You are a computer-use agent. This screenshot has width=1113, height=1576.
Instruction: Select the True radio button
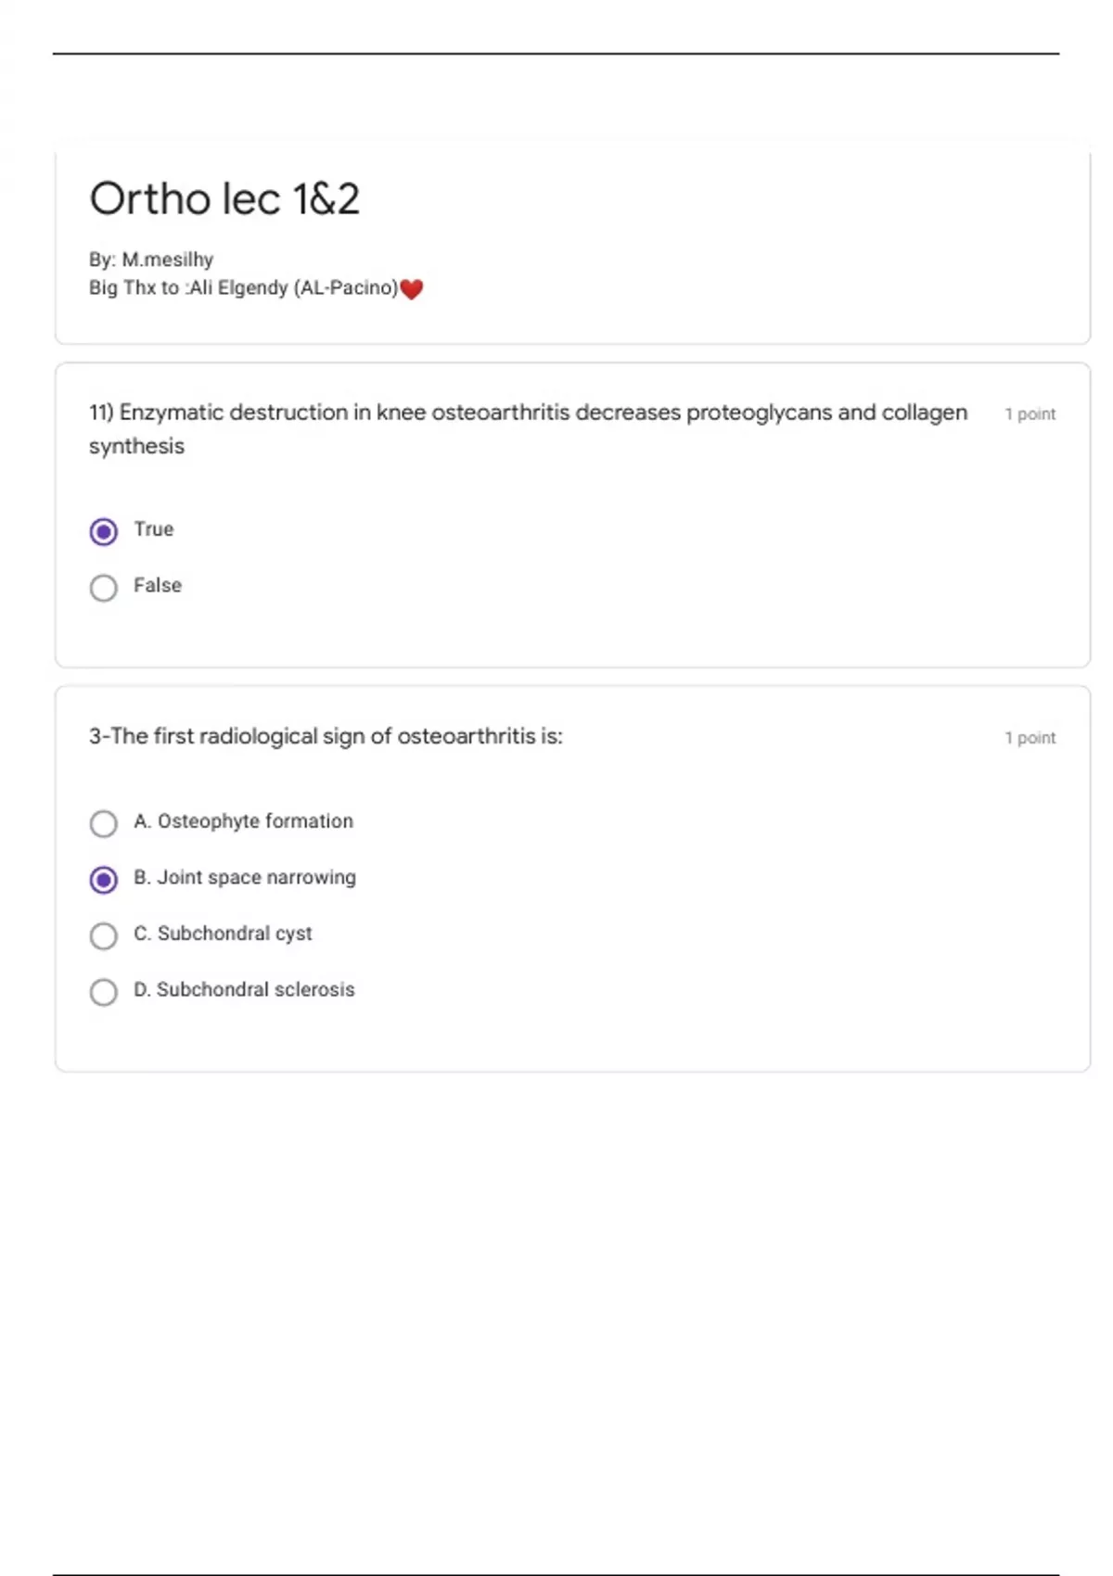tap(104, 532)
